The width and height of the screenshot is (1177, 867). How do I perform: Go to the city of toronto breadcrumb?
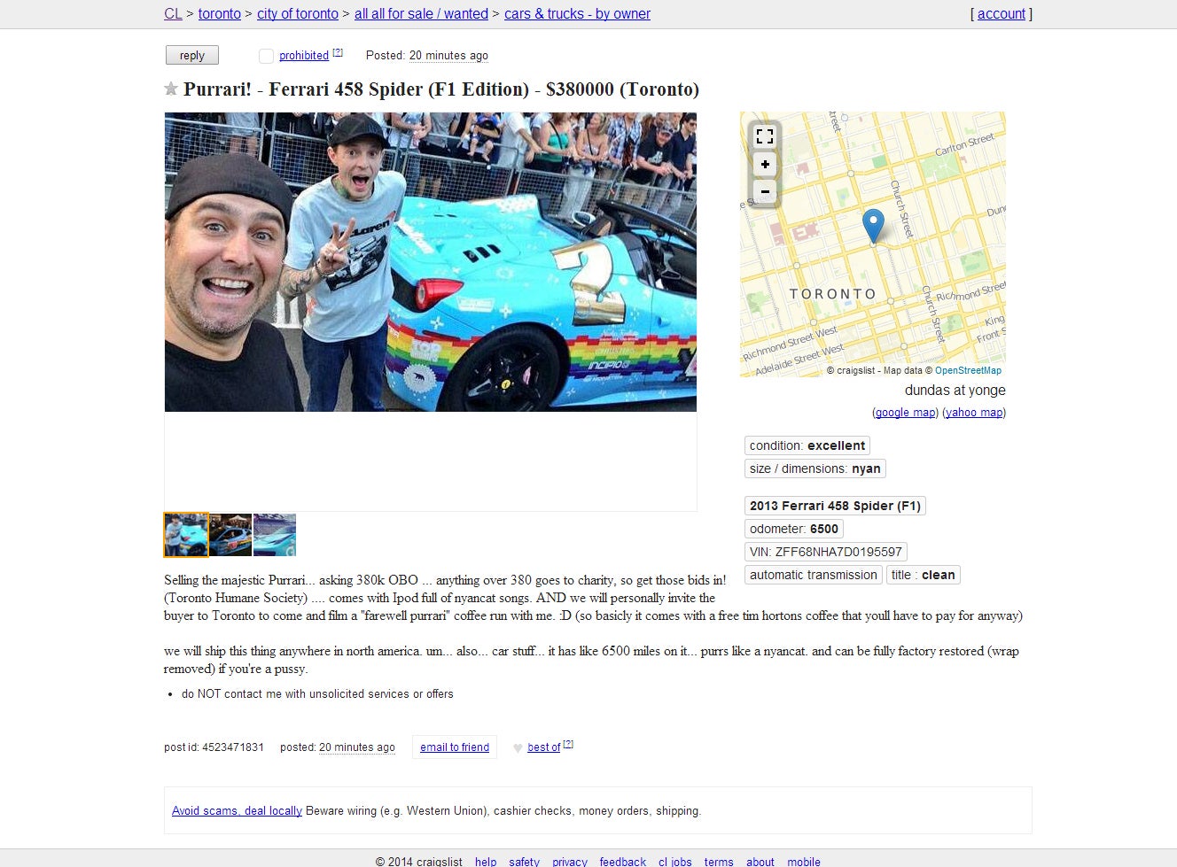click(x=298, y=14)
